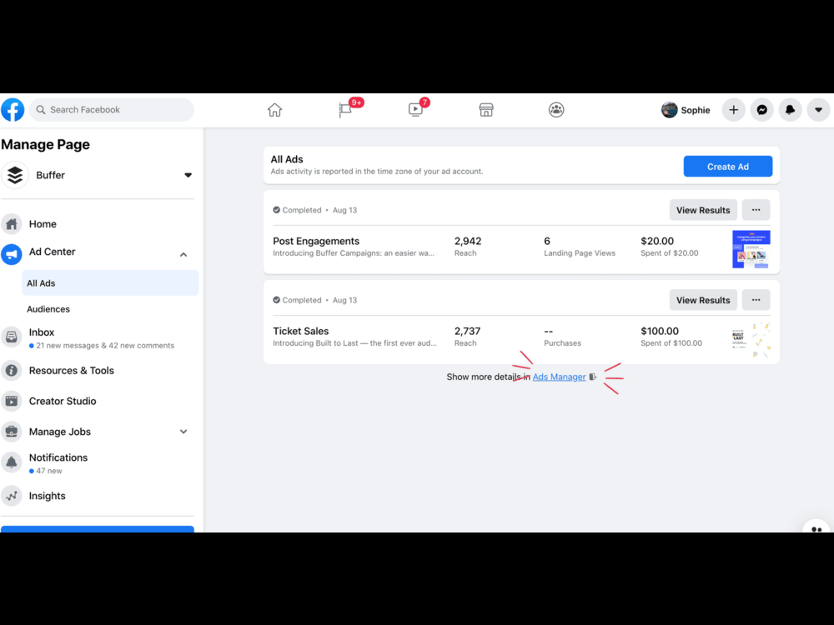Image resolution: width=834 pixels, height=625 pixels.
Task: Open Sophie's profile
Action: pyautogui.click(x=686, y=110)
